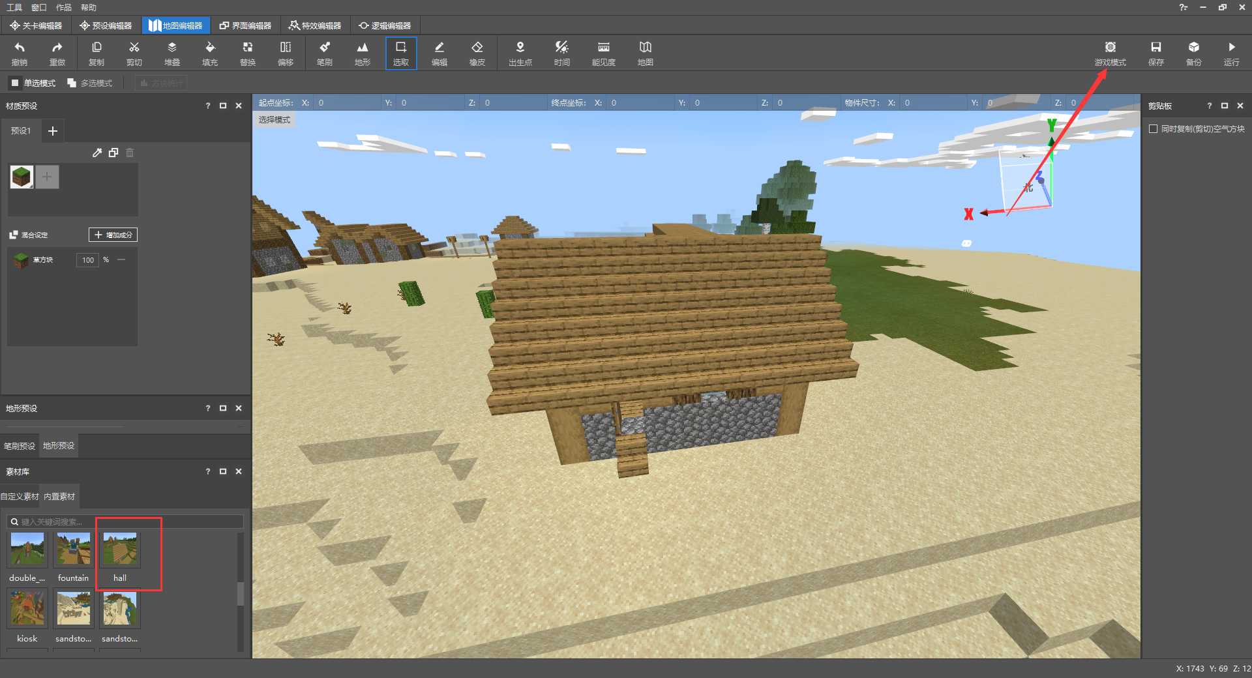Switch to 自定义素材 tab
This screenshot has height=678, width=1252.
20,497
